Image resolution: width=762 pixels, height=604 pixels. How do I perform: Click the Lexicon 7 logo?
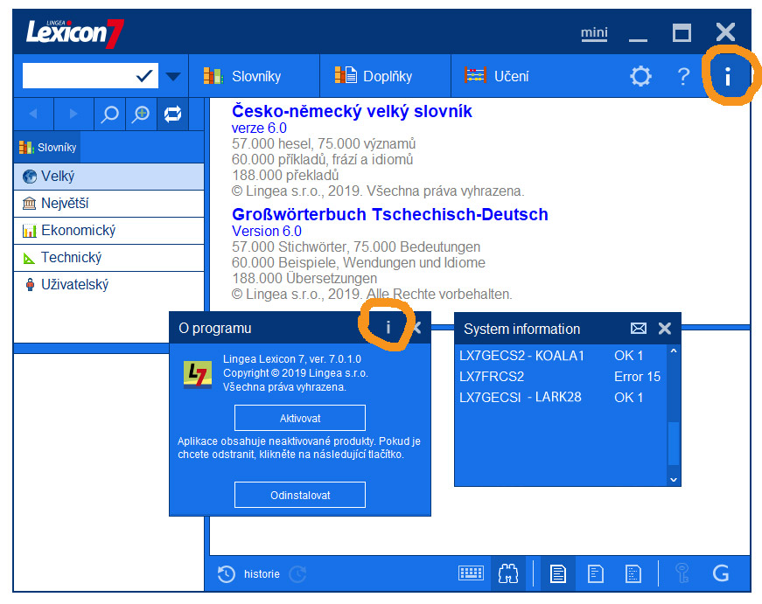[x=75, y=33]
